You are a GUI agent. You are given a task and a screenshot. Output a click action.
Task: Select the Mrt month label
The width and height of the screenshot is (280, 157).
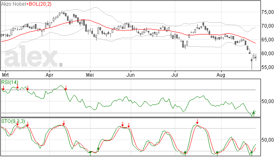[5, 75]
